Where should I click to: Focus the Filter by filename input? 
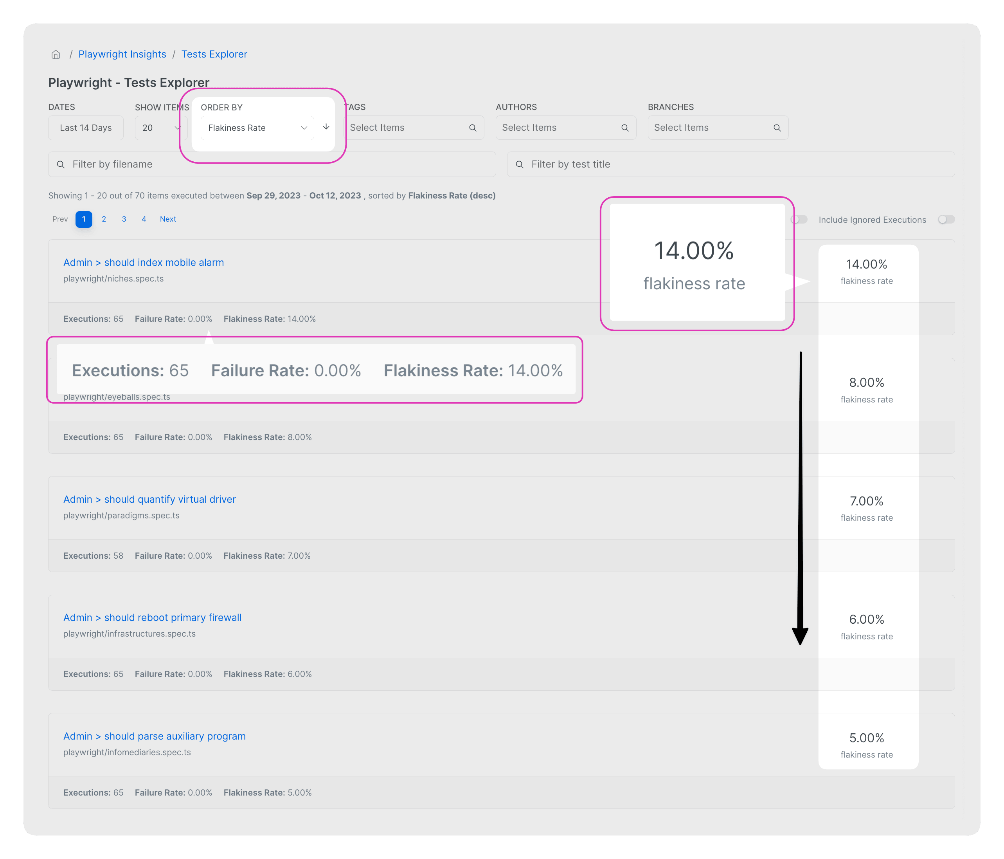pos(272,164)
